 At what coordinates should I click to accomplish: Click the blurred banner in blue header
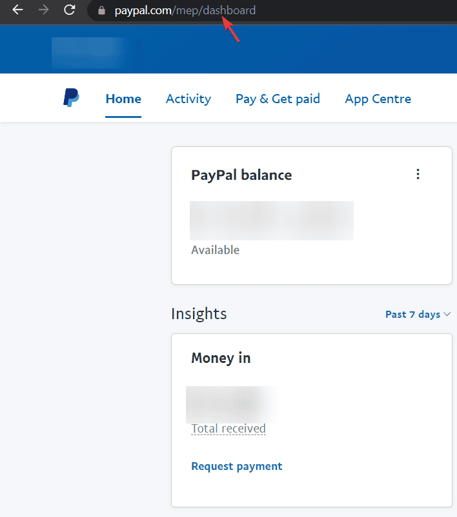click(x=90, y=53)
